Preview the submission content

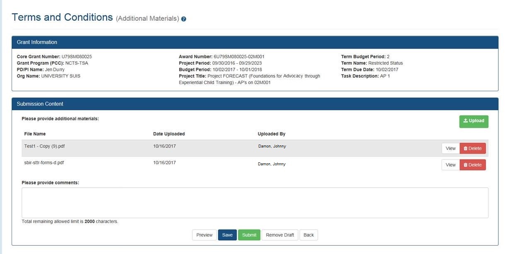204,235
